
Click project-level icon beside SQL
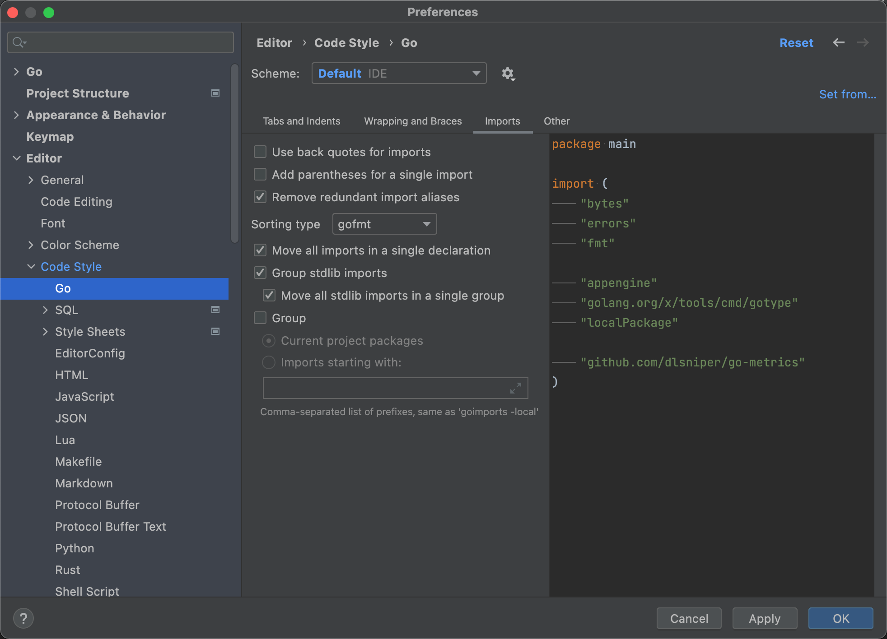(x=215, y=310)
